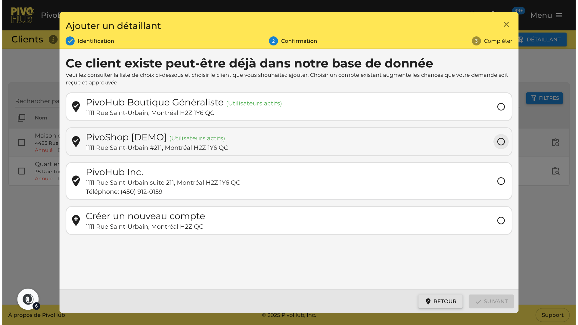Viewport: 578px width, 325px height.
Task: Open the FILTRES filter button
Action: click(544, 98)
